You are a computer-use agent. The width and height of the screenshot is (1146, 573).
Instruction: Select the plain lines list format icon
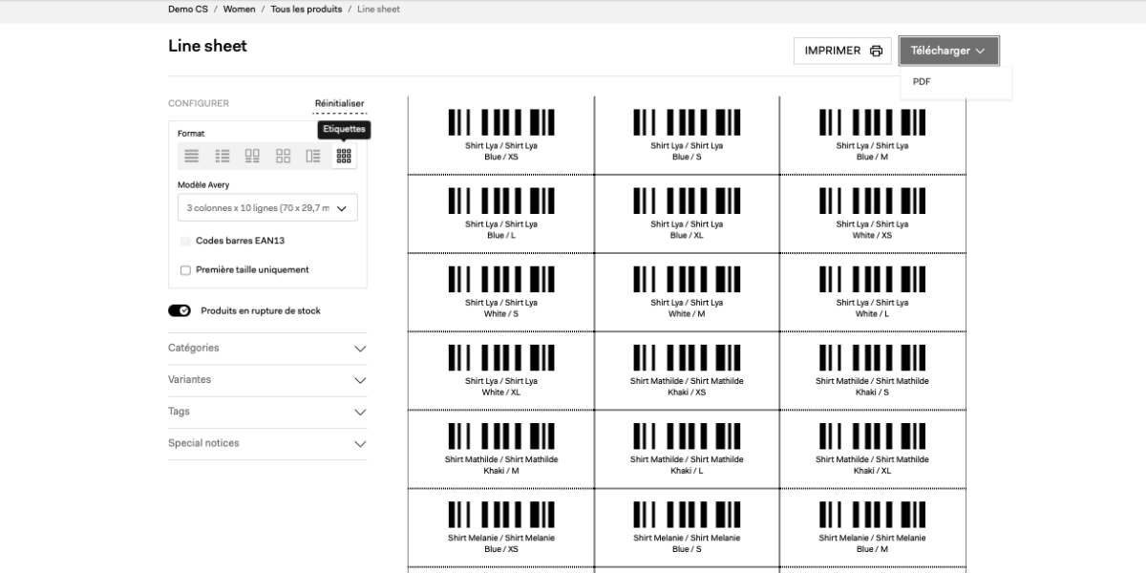click(x=192, y=156)
